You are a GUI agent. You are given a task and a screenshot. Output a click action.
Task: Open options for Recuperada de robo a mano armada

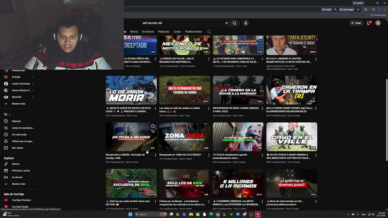click(x=262, y=108)
